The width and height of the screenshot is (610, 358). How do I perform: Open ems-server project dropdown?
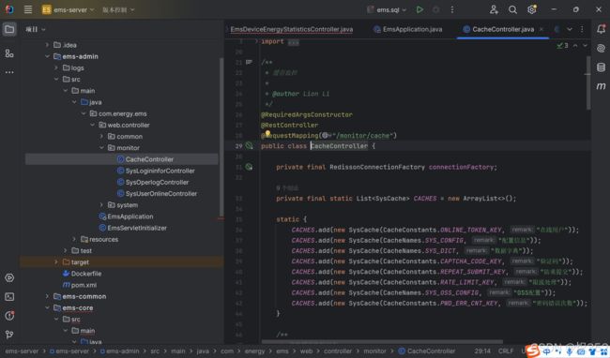point(69,9)
